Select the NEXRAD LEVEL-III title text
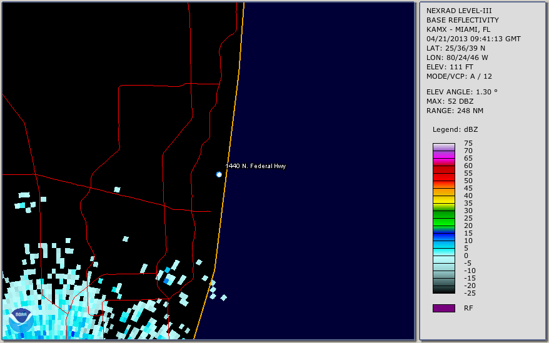 tap(459, 11)
